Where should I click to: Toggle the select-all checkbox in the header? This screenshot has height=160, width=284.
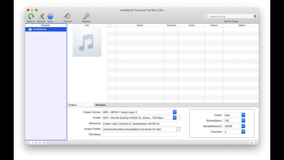point(111,25)
